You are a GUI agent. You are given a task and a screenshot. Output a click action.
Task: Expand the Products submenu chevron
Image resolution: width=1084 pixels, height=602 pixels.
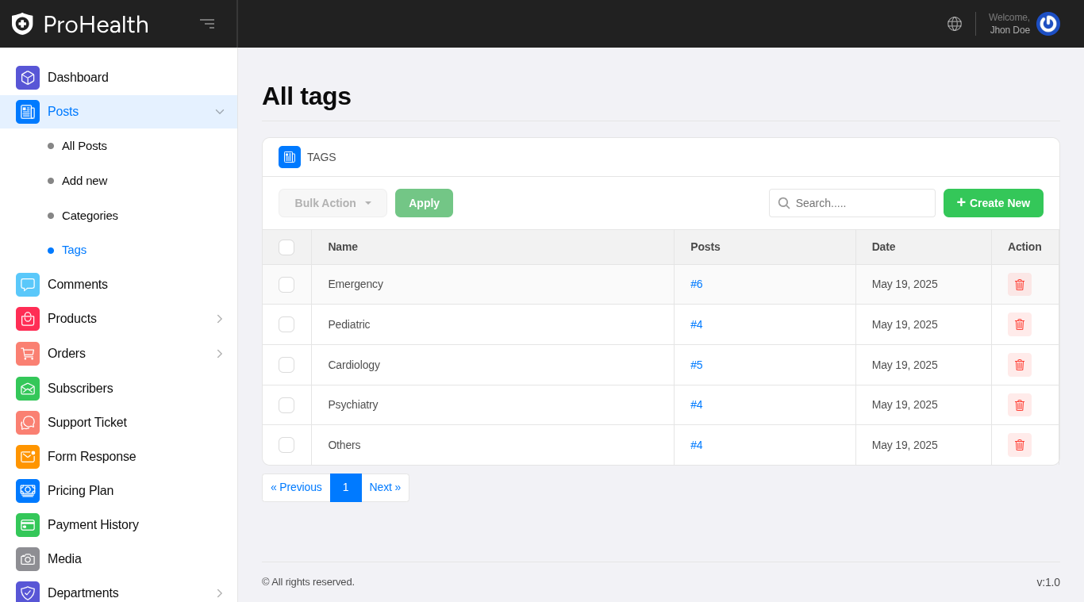(220, 319)
